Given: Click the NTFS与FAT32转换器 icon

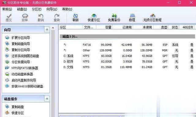Looking at the screenshot, I should 7,68.
